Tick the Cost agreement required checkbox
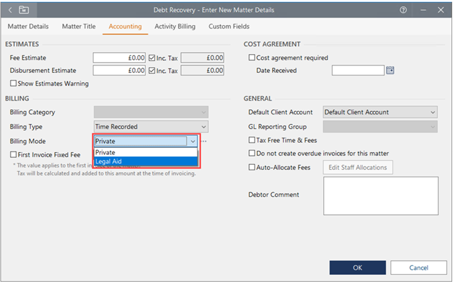454x284 pixels. point(252,58)
